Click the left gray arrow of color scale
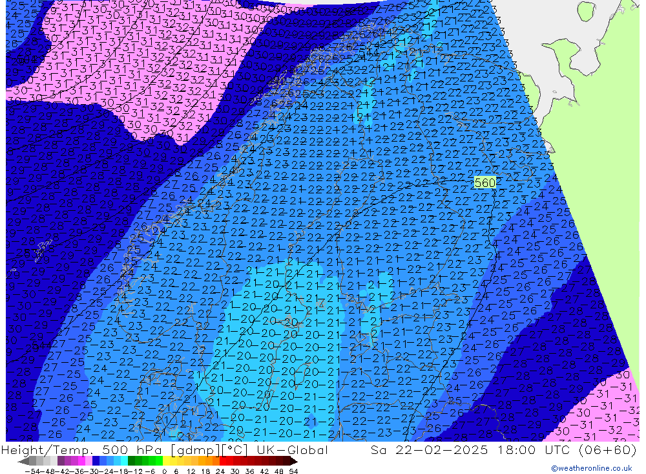The width and height of the screenshot is (646, 474). [x=23, y=461]
